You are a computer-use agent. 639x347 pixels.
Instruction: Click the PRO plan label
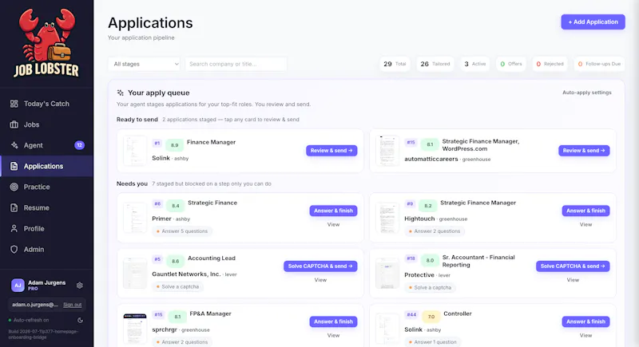tap(33, 289)
